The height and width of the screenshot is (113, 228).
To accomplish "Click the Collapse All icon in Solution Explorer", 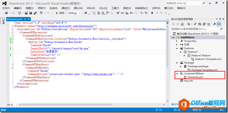I will tap(204, 24).
